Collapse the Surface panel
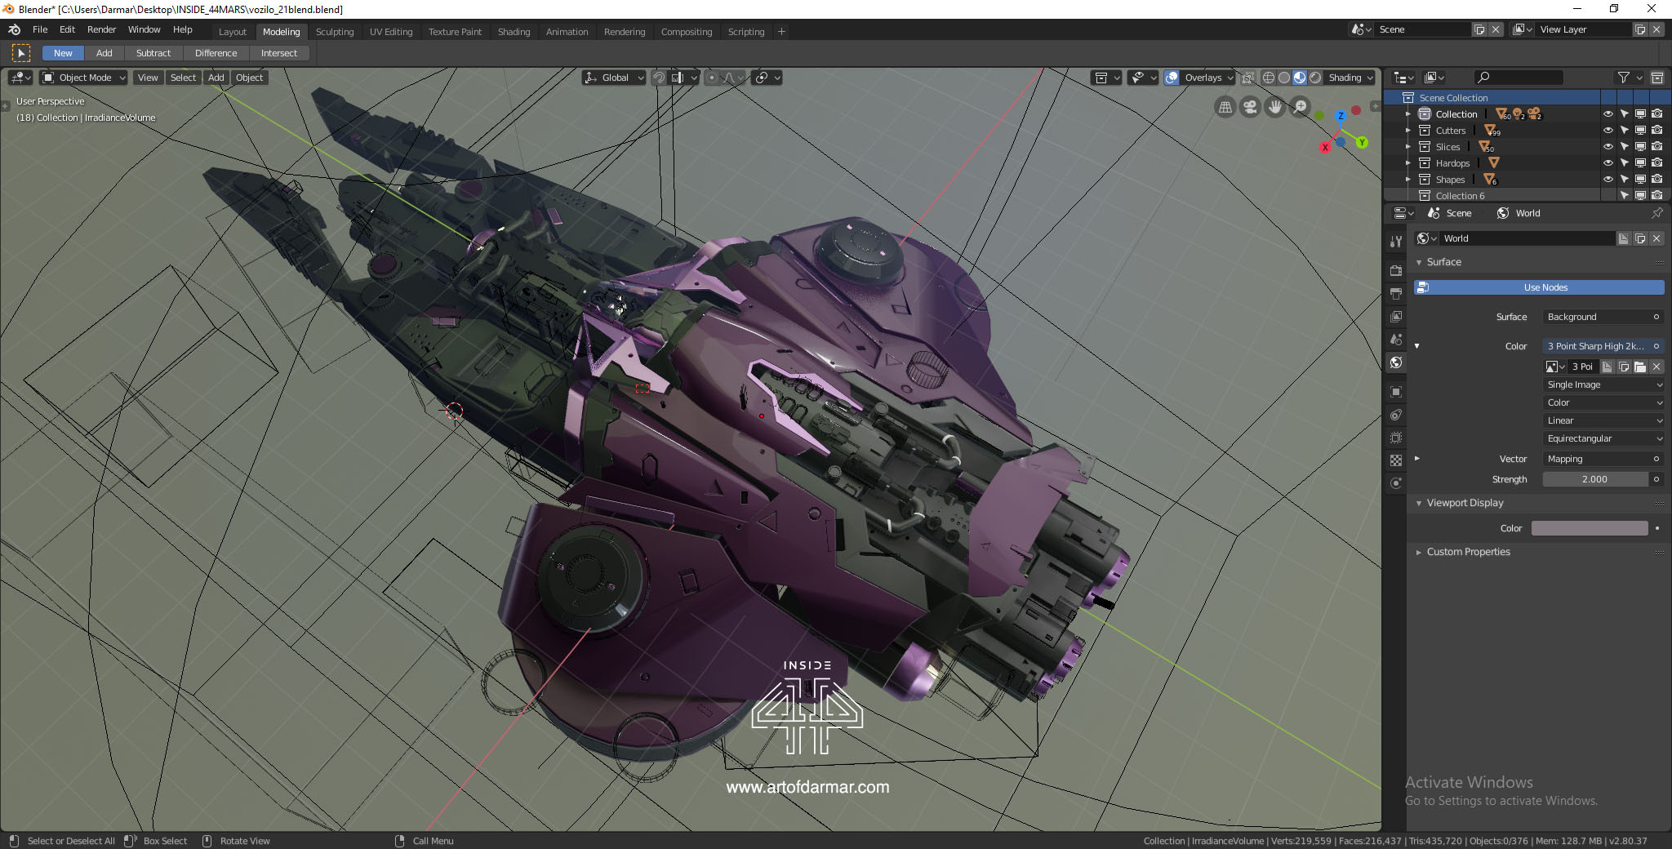Viewport: 1672px width, 849px height. [1419, 262]
